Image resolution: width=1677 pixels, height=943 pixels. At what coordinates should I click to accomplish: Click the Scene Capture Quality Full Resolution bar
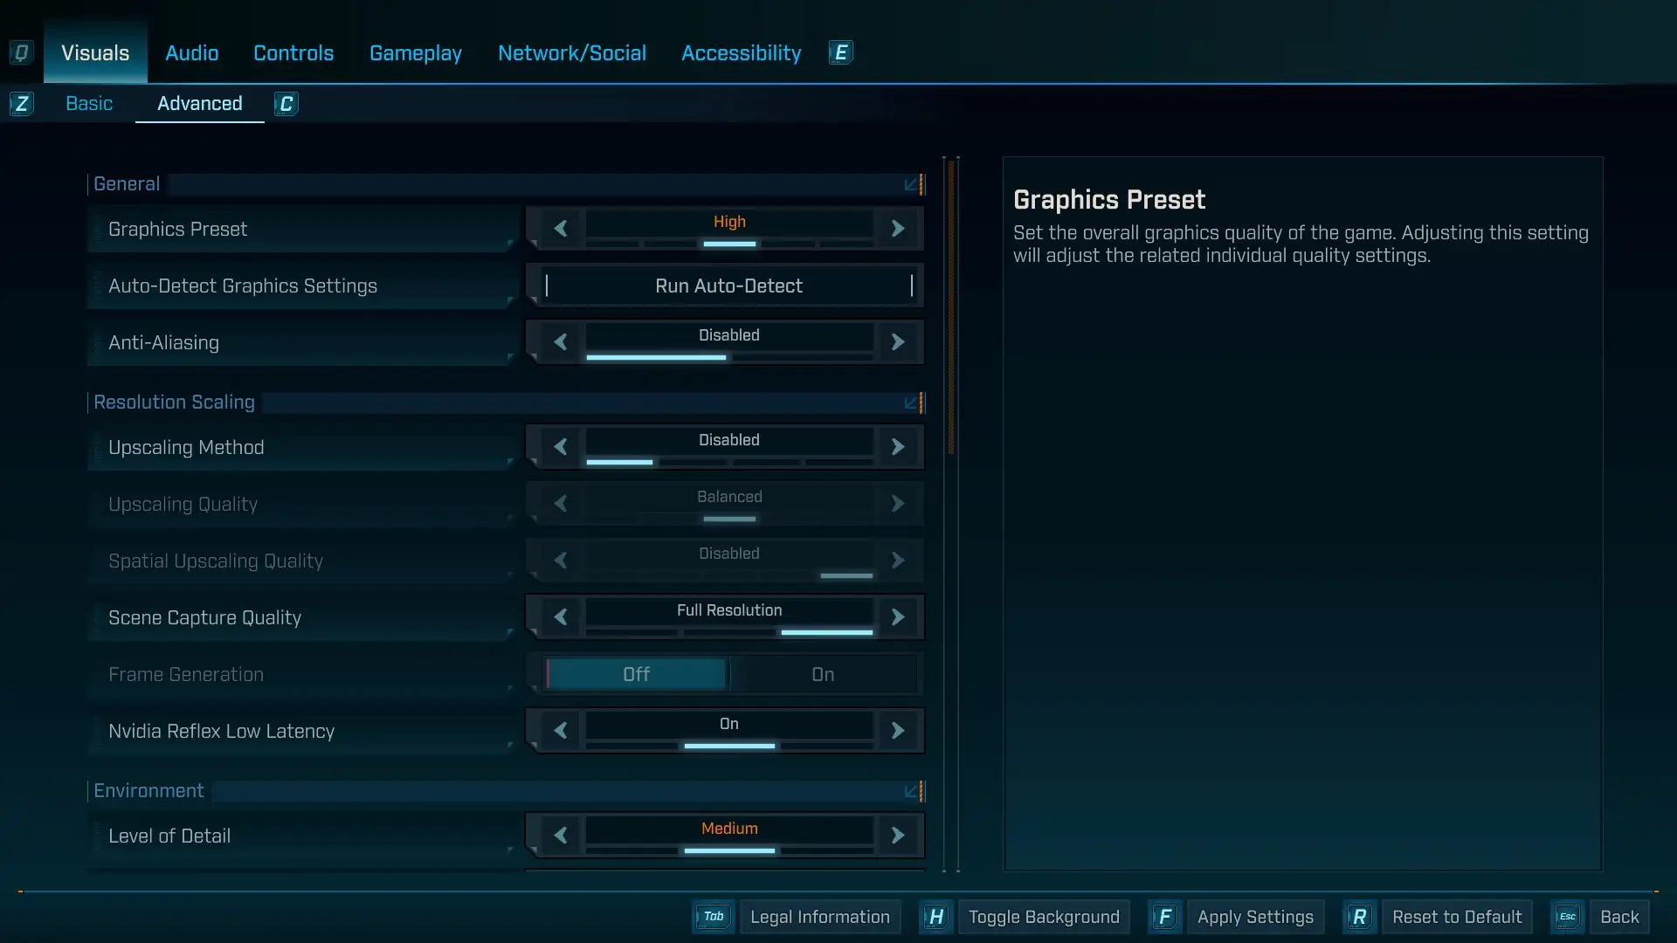(x=729, y=616)
